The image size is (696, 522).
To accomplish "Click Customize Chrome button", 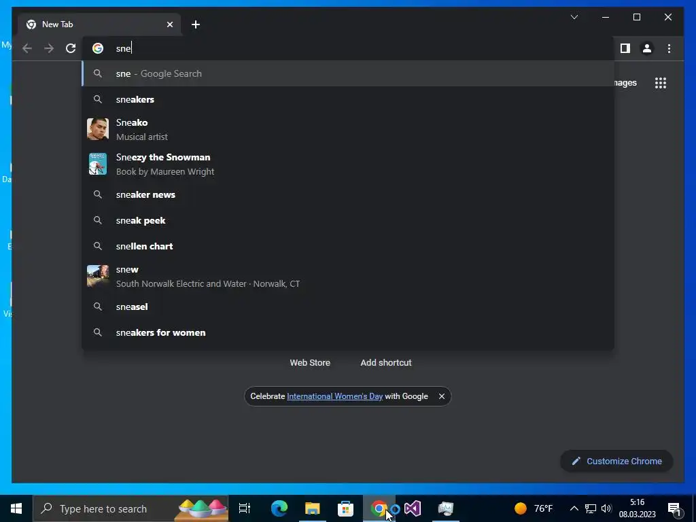I will (616, 462).
